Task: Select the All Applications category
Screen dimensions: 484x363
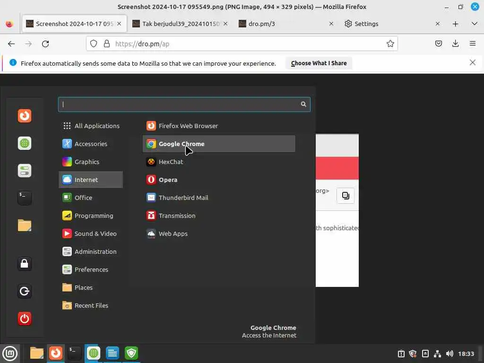Action: tap(91, 126)
